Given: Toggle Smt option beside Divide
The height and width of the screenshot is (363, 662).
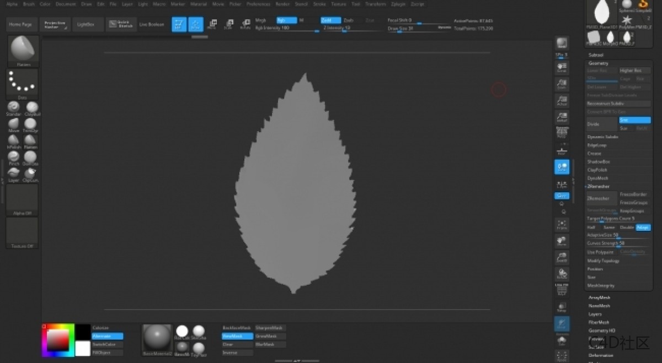Looking at the screenshot, I should click(x=634, y=120).
